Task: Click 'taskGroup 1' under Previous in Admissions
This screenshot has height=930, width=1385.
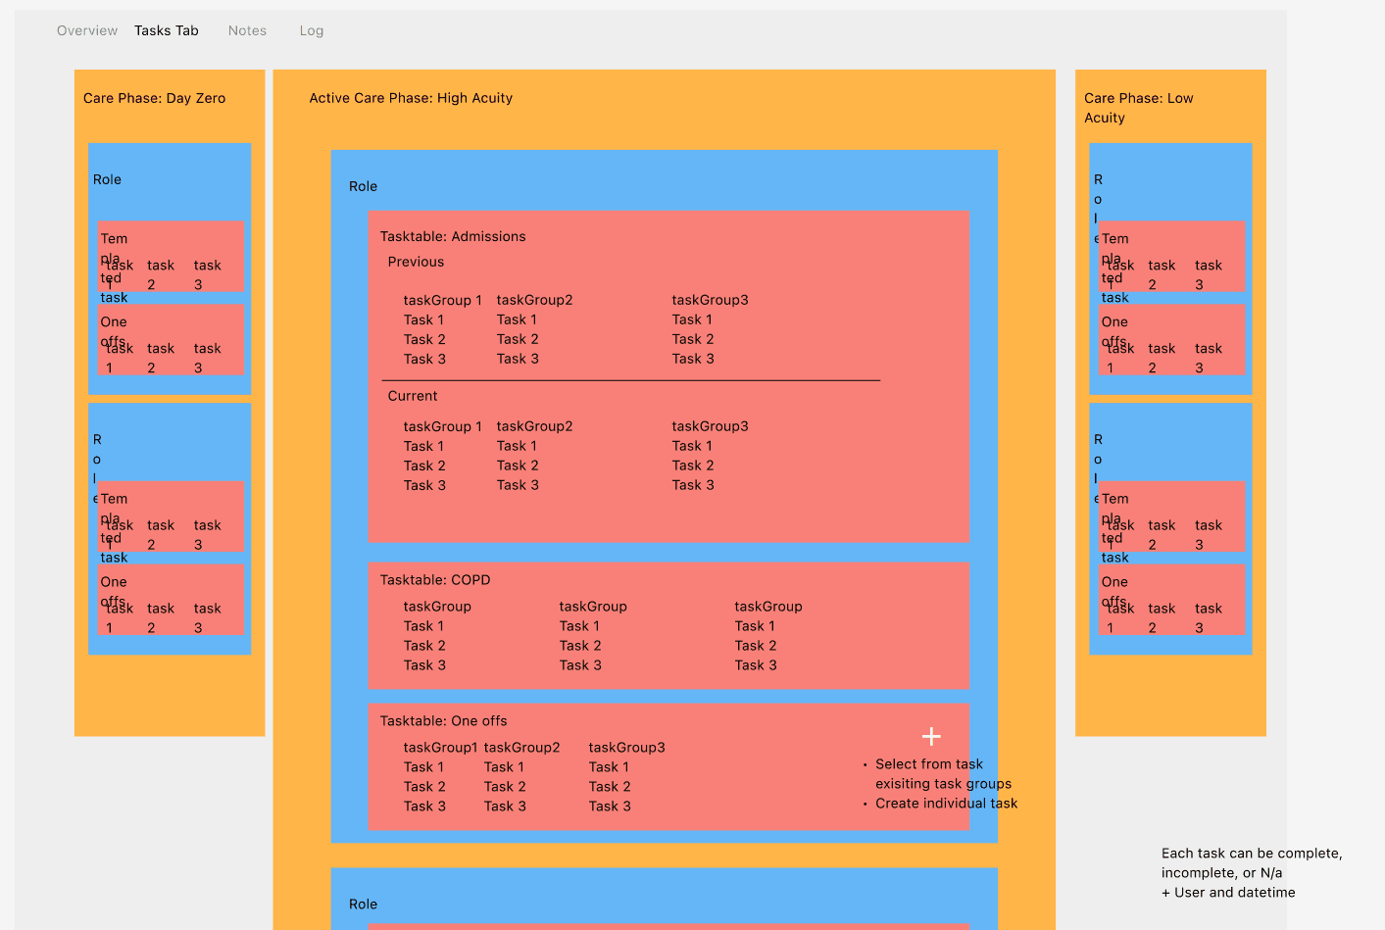Action: pyautogui.click(x=443, y=300)
